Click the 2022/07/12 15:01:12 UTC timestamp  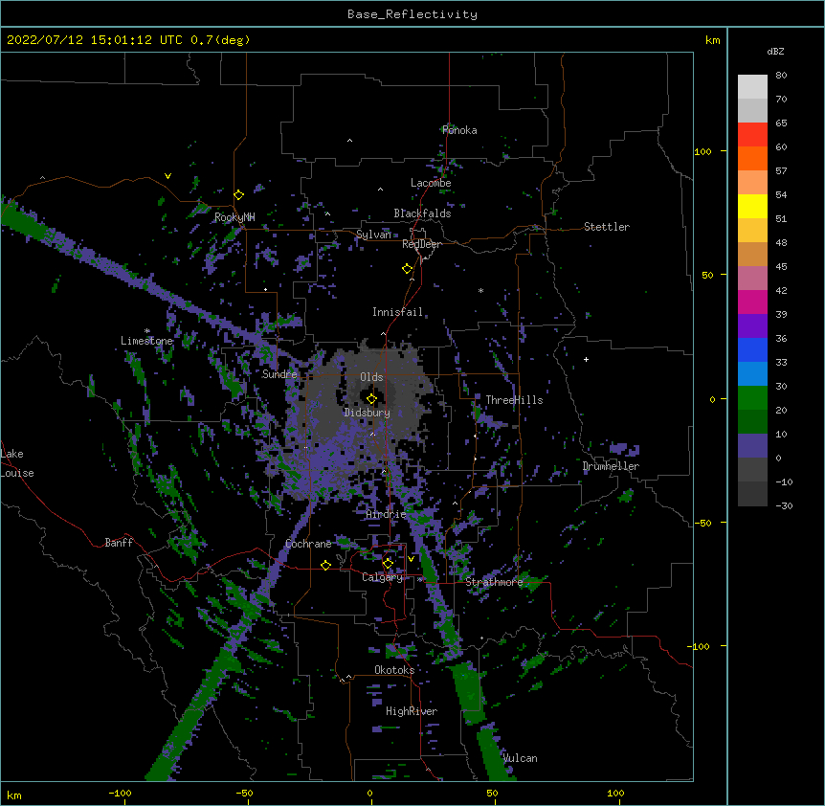click(x=95, y=40)
